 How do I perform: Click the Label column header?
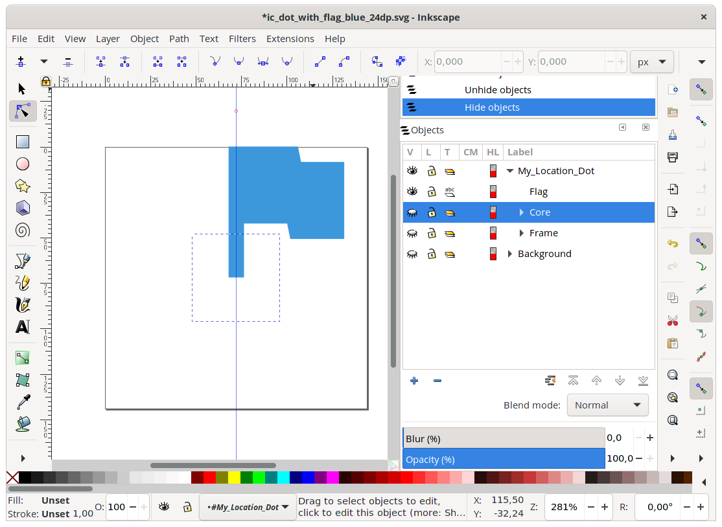(520, 152)
